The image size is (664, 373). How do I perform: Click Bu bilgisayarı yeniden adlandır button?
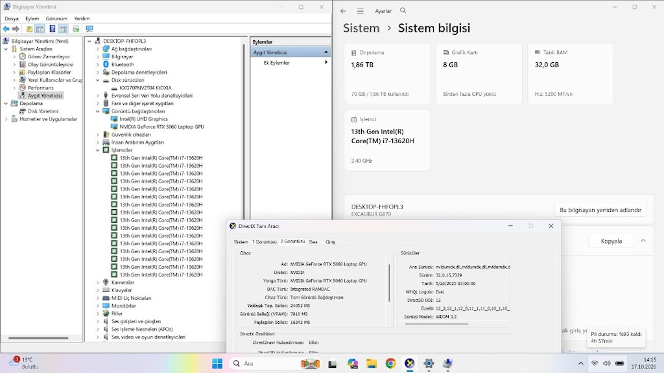tap(600, 210)
